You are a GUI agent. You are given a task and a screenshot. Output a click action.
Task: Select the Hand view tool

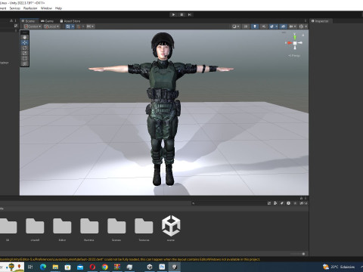(25, 37)
